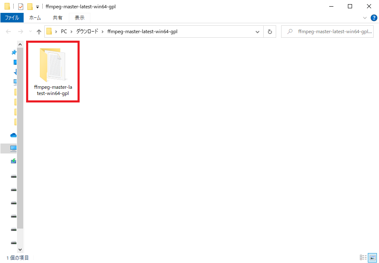Click the Properties icon in title bar
379x263 pixels.
click(21, 7)
